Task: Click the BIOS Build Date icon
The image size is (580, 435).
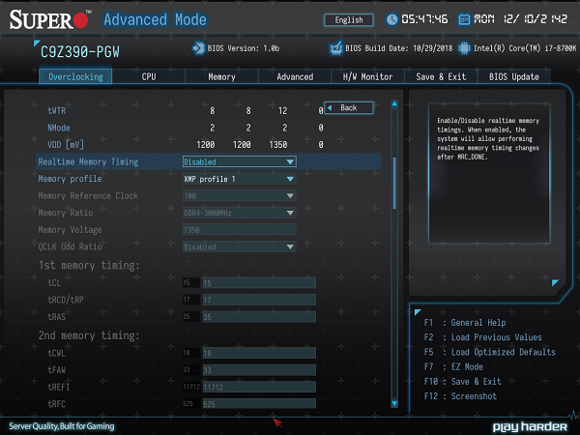Action: 336,46
